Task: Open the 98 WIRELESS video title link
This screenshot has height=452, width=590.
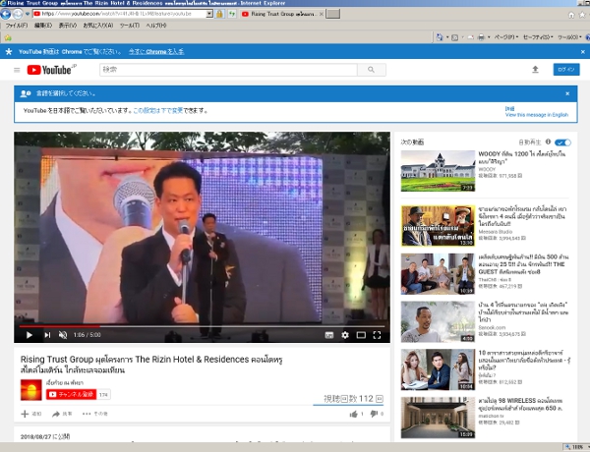Action: click(520, 405)
